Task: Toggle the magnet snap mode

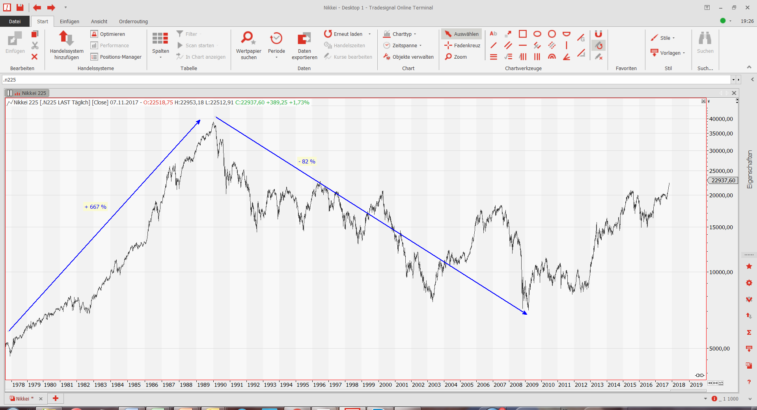Action: [x=598, y=34]
